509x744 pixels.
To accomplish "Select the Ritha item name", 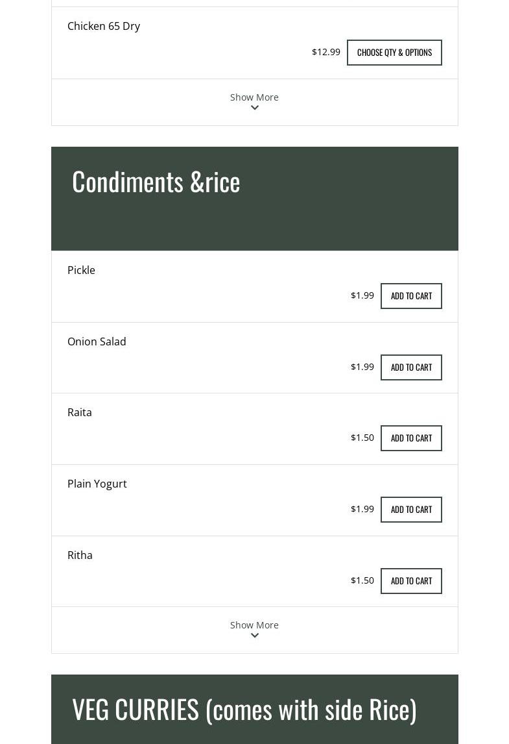I will (x=80, y=555).
